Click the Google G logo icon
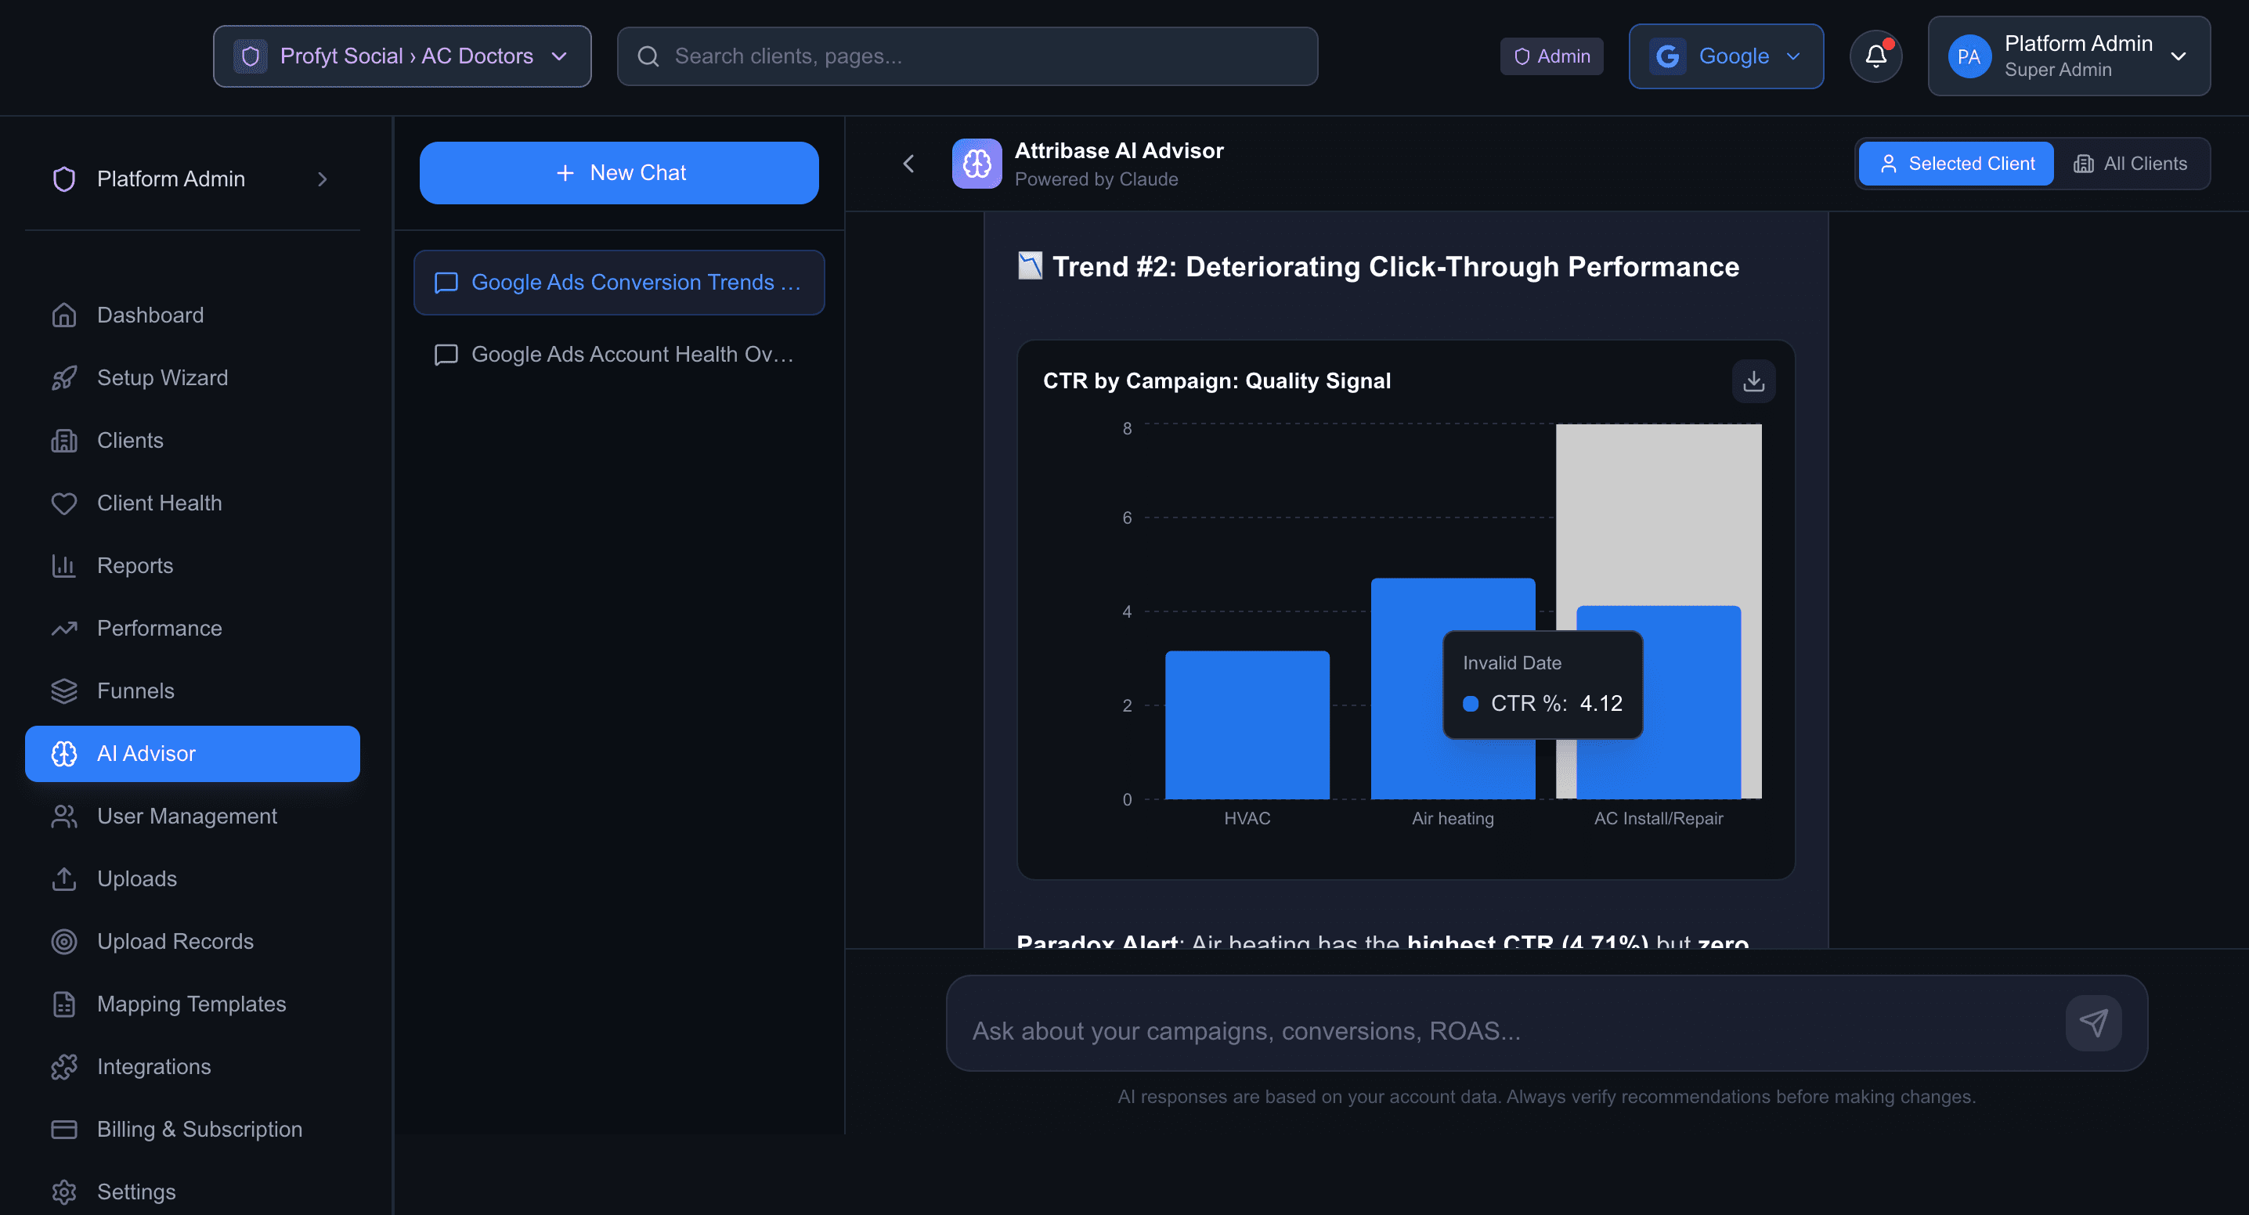2249x1215 pixels. click(x=1667, y=56)
